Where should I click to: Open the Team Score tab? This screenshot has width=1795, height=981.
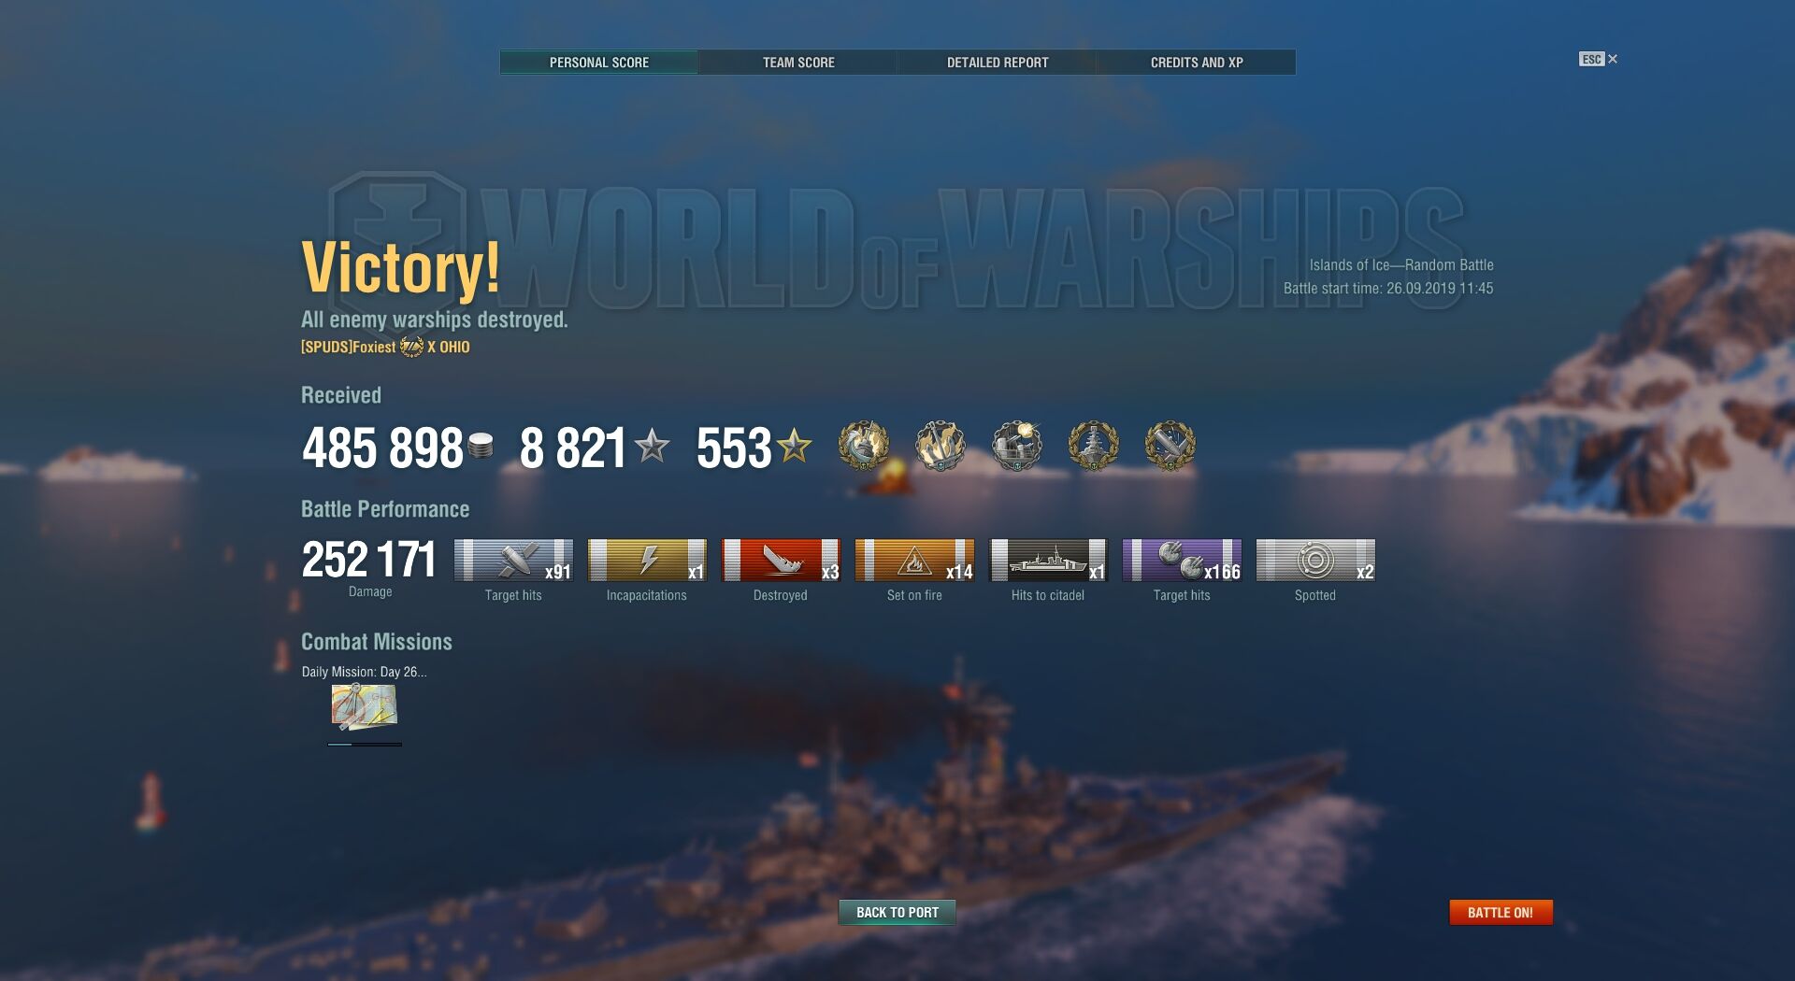point(798,63)
